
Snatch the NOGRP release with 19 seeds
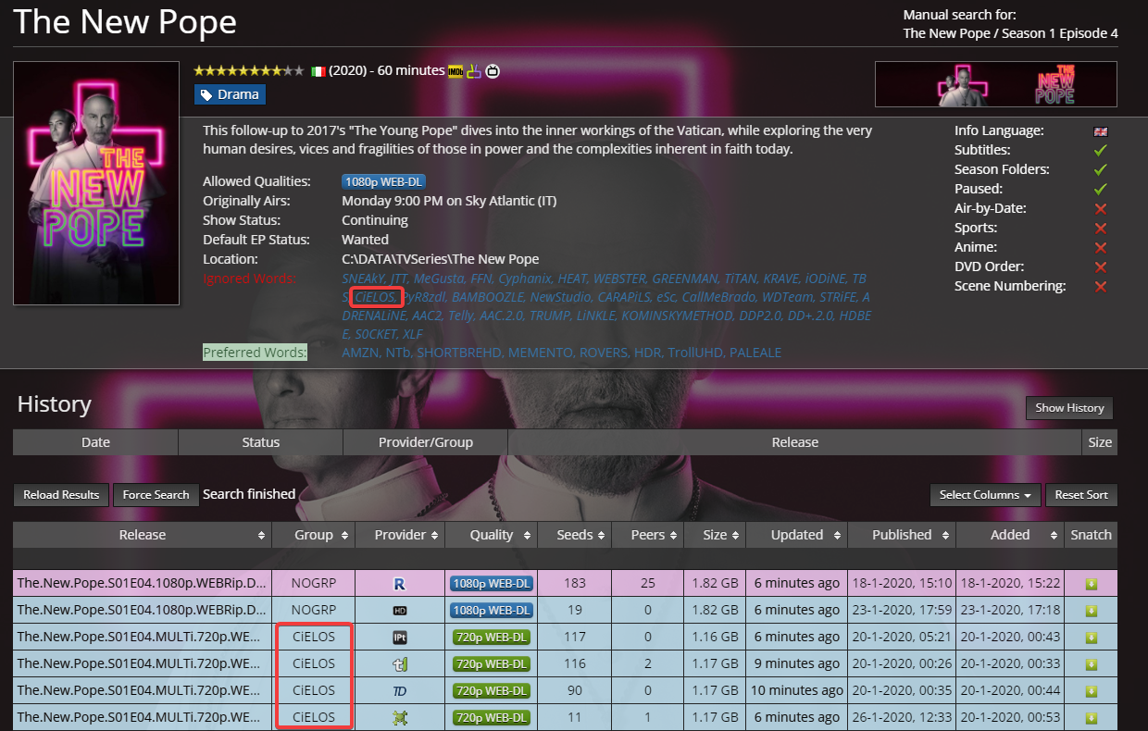tap(1092, 611)
